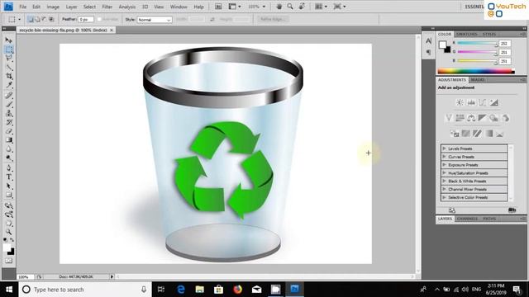Screen dimensions: 529x297
Task: Click the Refine Edge button
Action: point(273,19)
